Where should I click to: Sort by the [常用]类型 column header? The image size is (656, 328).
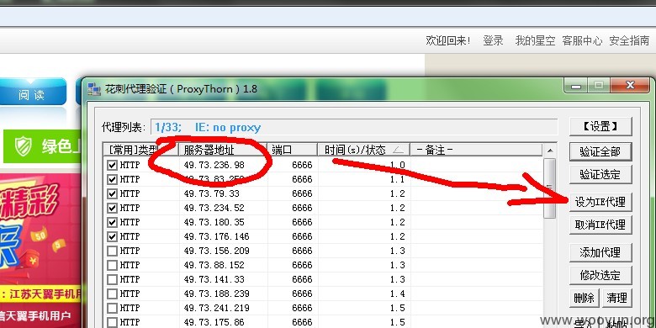pos(141,150)
